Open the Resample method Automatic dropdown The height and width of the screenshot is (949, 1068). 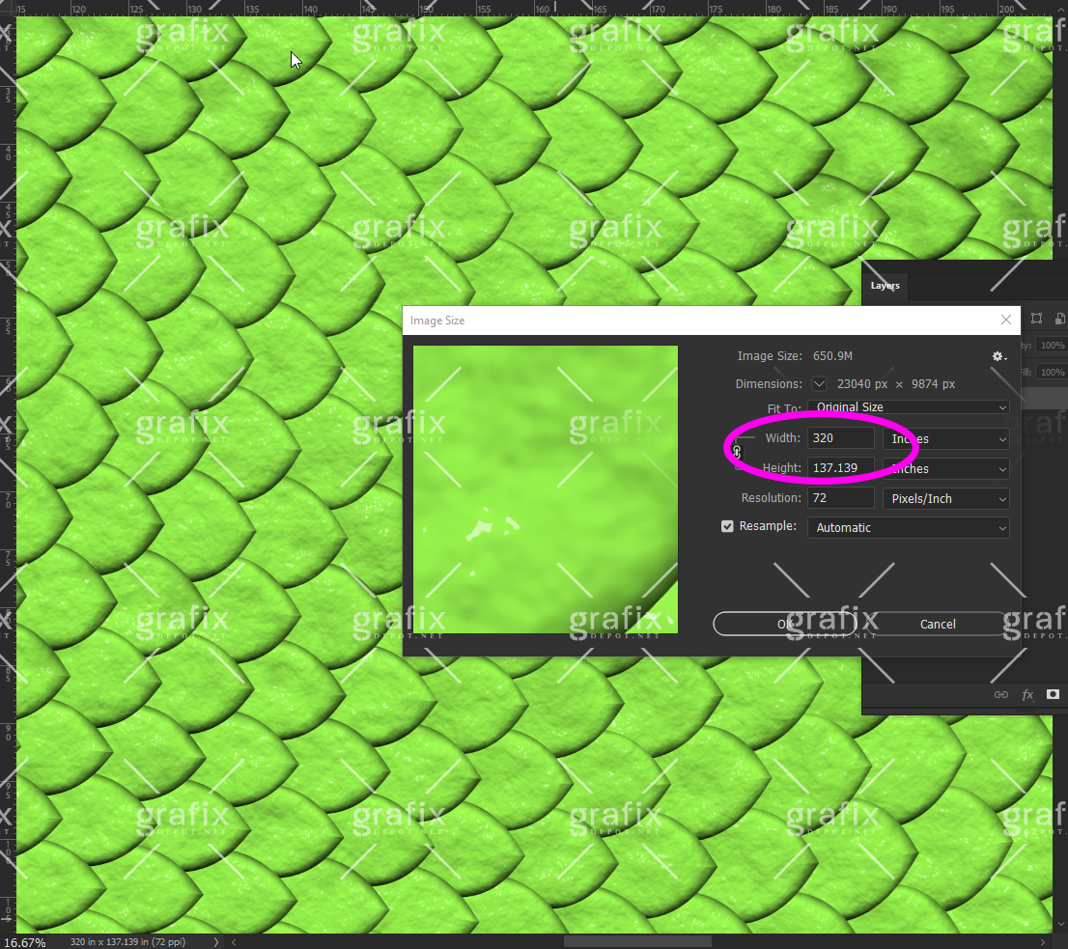[x=908, y=528]
